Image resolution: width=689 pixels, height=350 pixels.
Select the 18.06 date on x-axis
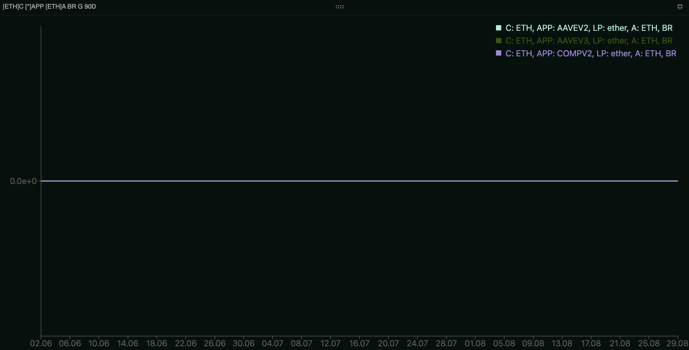157,343
